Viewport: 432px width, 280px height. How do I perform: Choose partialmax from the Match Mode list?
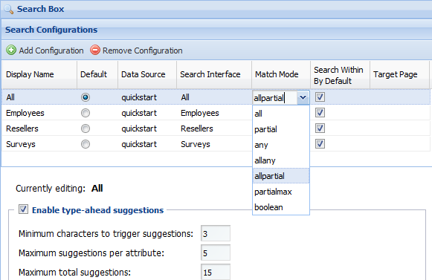pyautogui.click(x=281, y=192)
